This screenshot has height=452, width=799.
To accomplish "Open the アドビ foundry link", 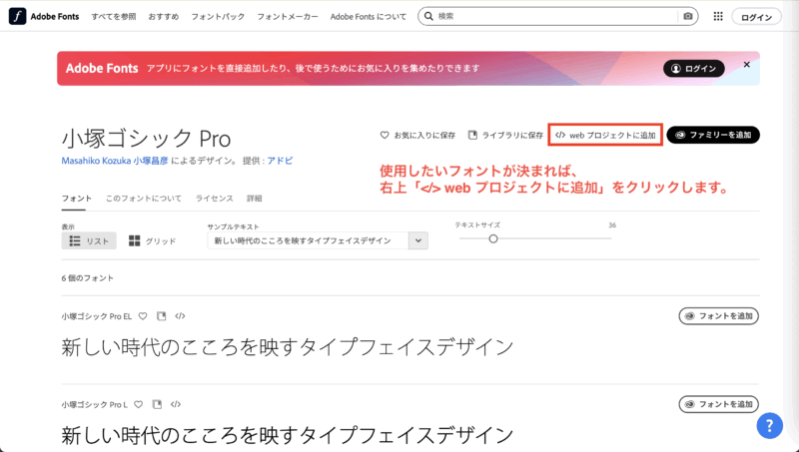I will coord(280,161).
